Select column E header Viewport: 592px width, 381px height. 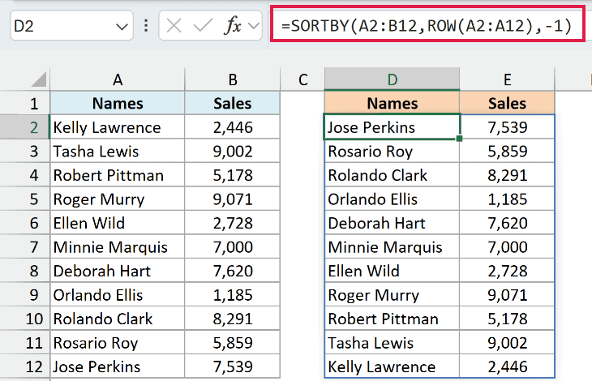[507, 79]
